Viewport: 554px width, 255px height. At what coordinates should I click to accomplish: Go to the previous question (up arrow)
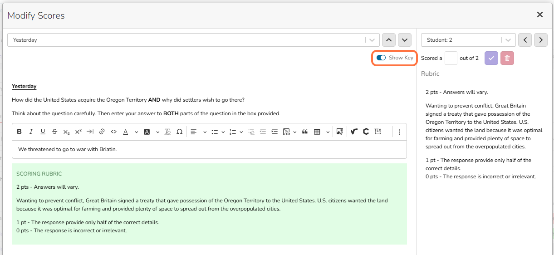(389, 40)
